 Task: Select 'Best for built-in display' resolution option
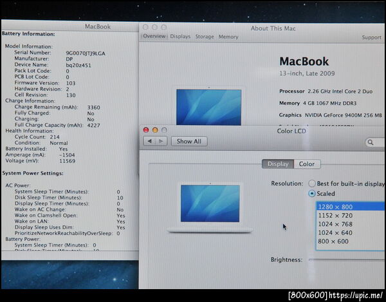click(312, 184)
